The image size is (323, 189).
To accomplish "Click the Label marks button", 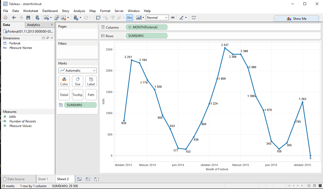I will point(91,81).
